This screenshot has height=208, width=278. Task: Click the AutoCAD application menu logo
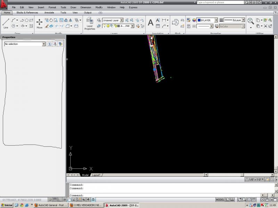pyautogui.click(x=4, y=5)
